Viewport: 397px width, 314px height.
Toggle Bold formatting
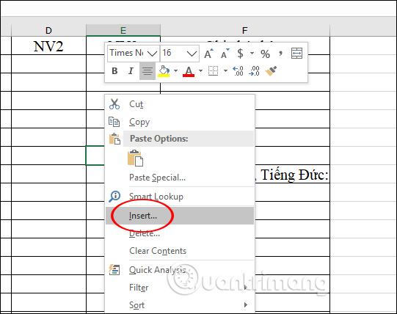click(x=114, y=71)
